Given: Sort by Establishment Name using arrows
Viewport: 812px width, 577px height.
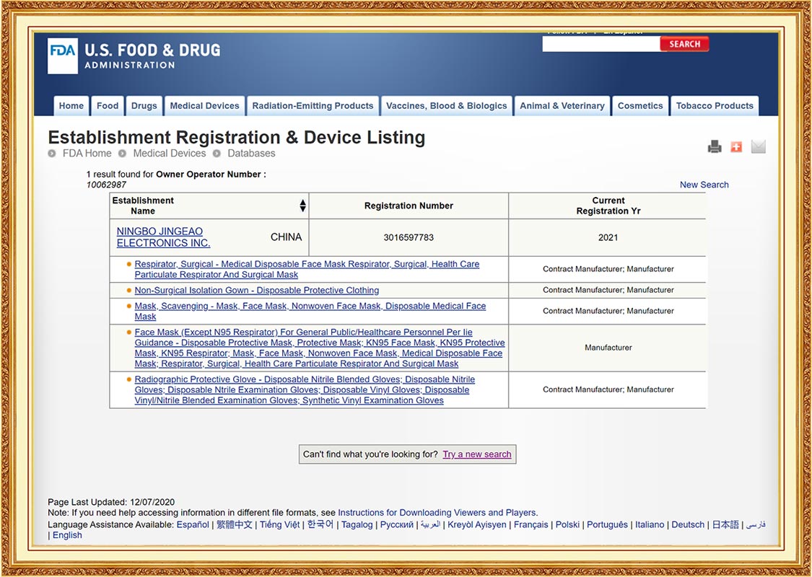Looking at the screenshot, I should (x=303, y=206).
